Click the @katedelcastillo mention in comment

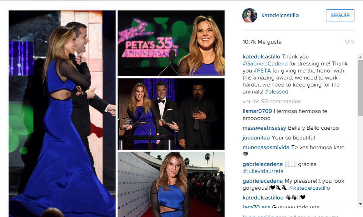309,188
